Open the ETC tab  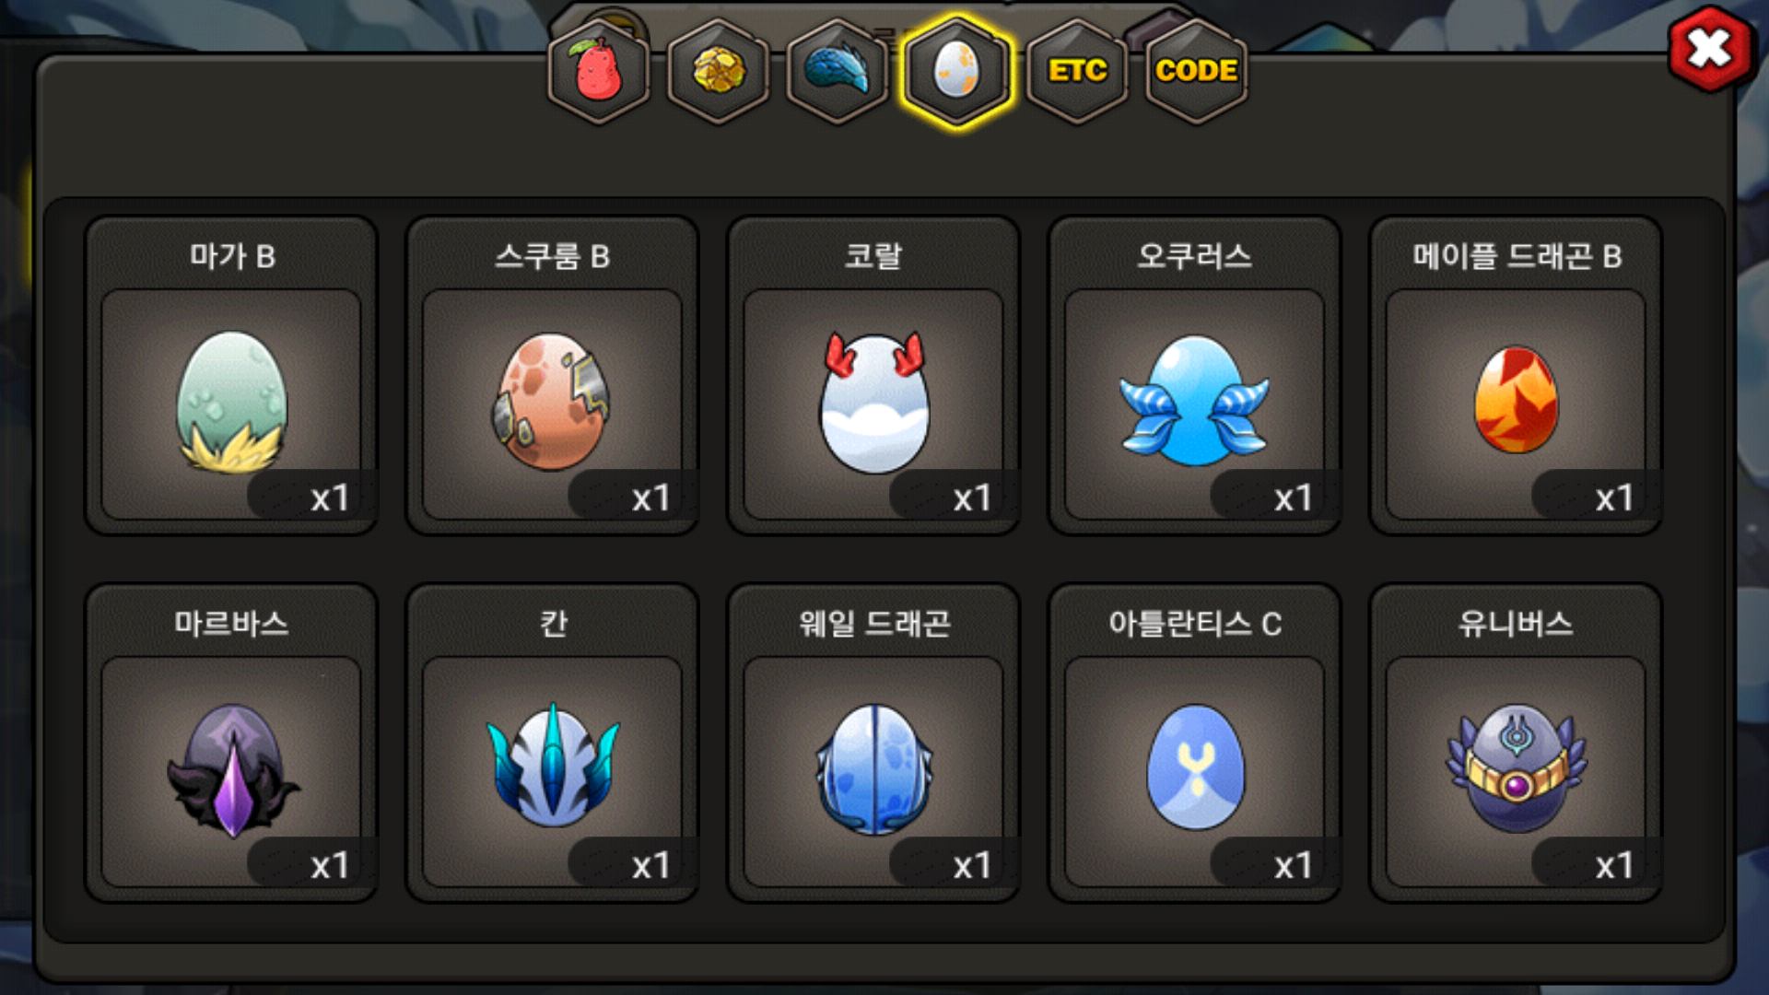[x=1077, y=71]
